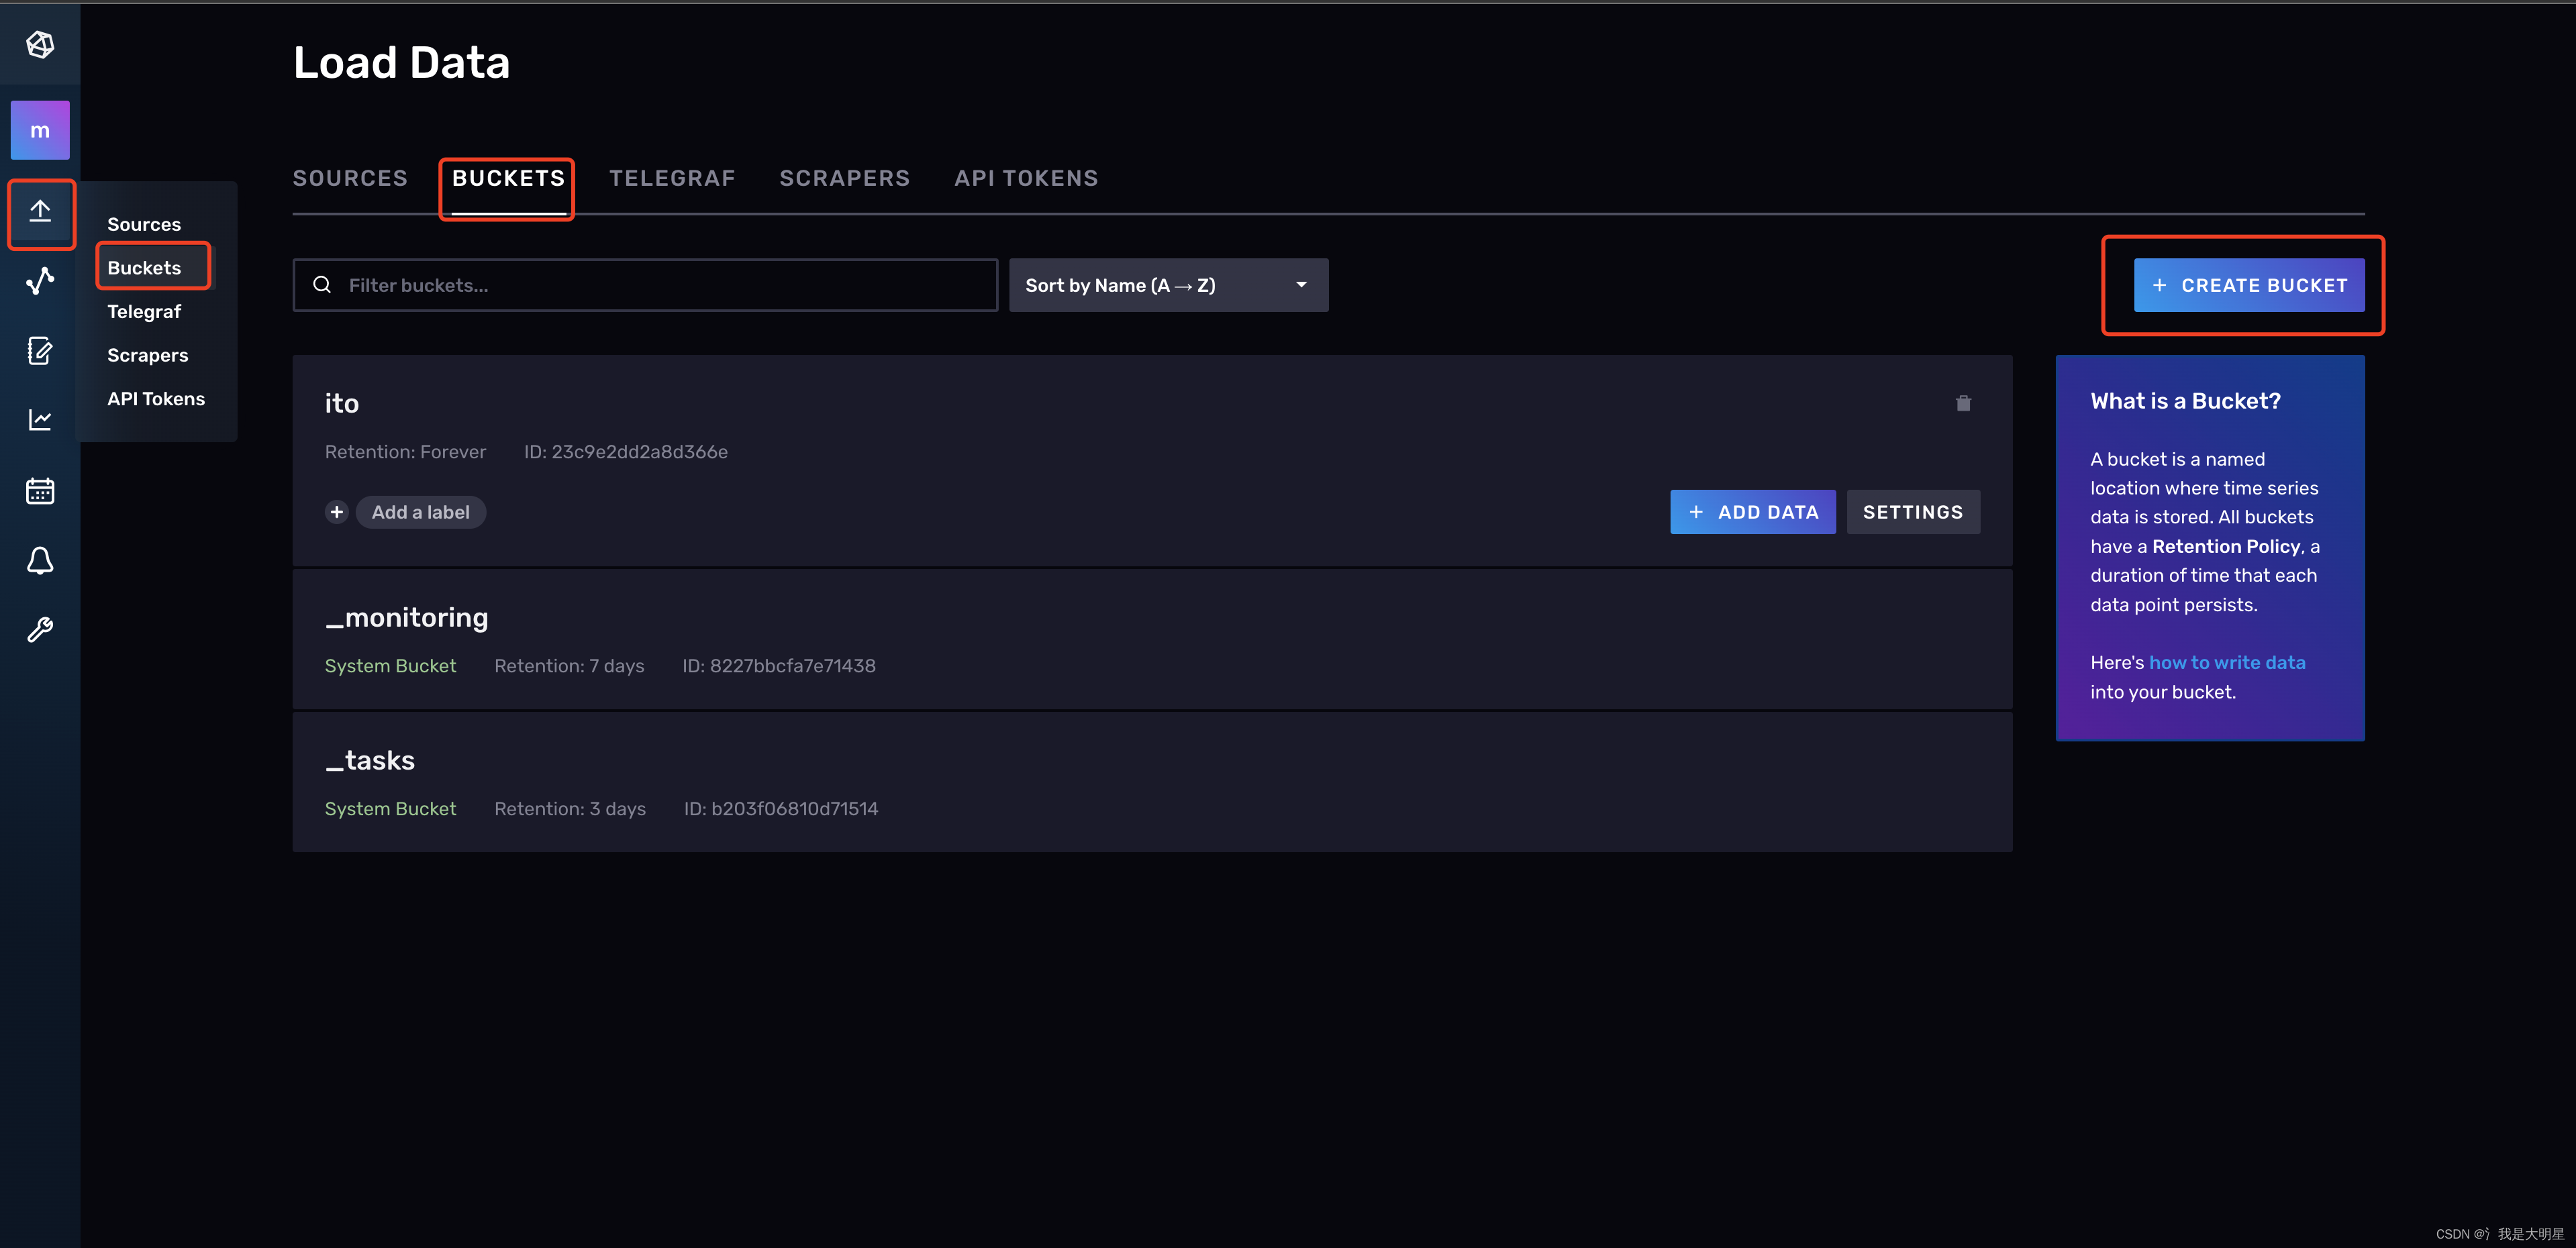2576x1248 pixels.
Task: Click the Notebooks pencil icon in sidebar
Action: (40, 351)
